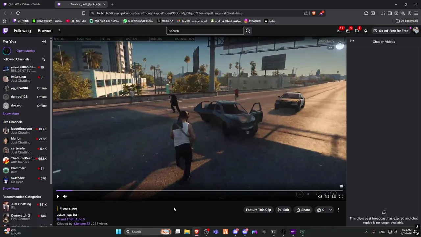The height and width of the screenshot is (237, 421).
Task: Open Grand Theft Auto V category link
Action: (71, 219)
